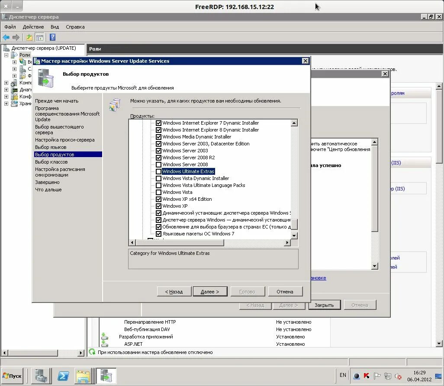The width and height of the screenshot is (444, 386).
Task: Click the Action Center flag tray icon
Action: [377, 376]
